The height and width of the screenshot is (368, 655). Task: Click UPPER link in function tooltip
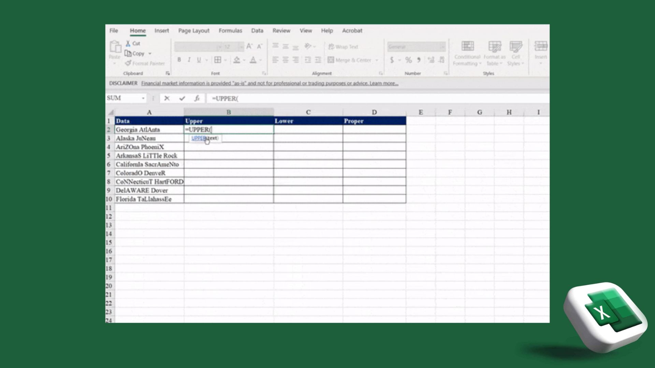coord(198,138)
